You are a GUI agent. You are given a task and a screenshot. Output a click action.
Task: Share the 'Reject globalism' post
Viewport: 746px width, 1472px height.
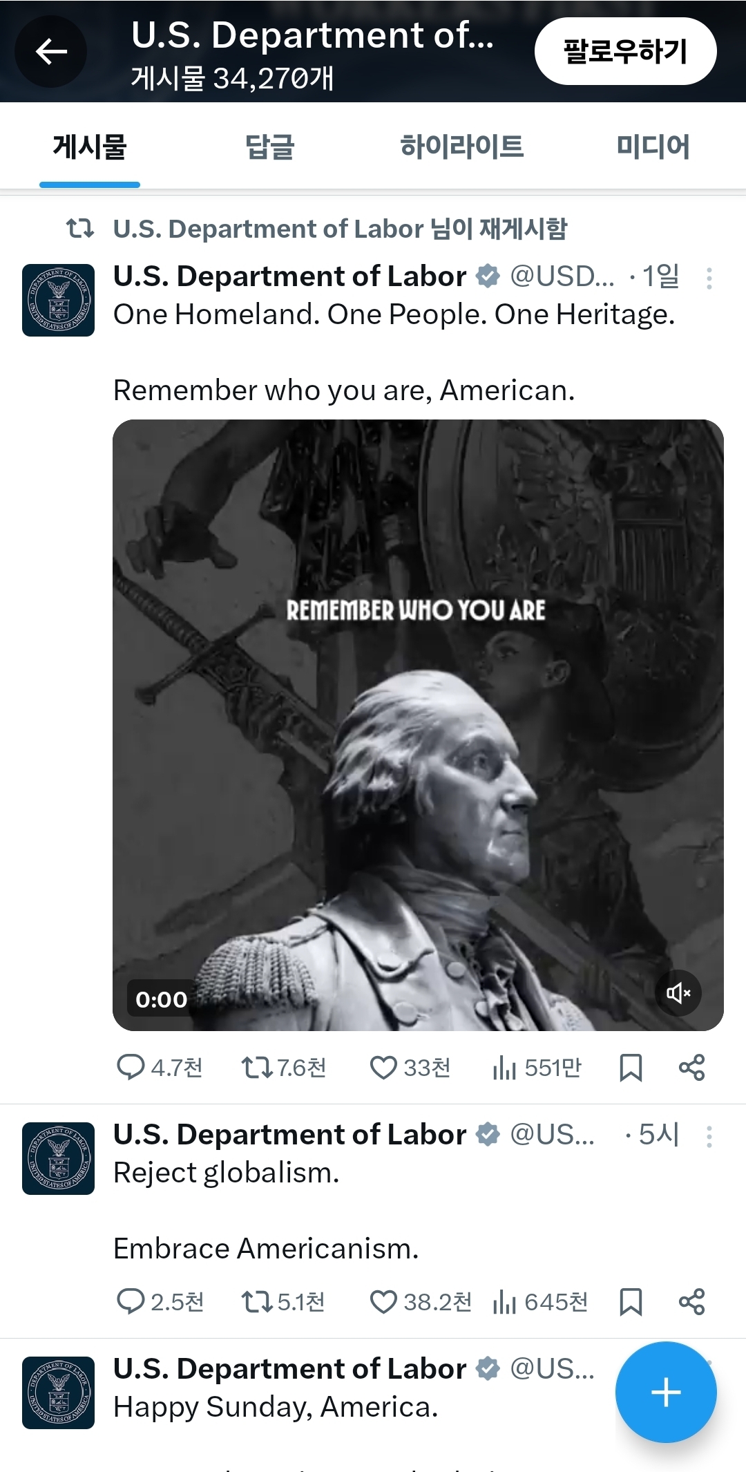coord(691,1303)
